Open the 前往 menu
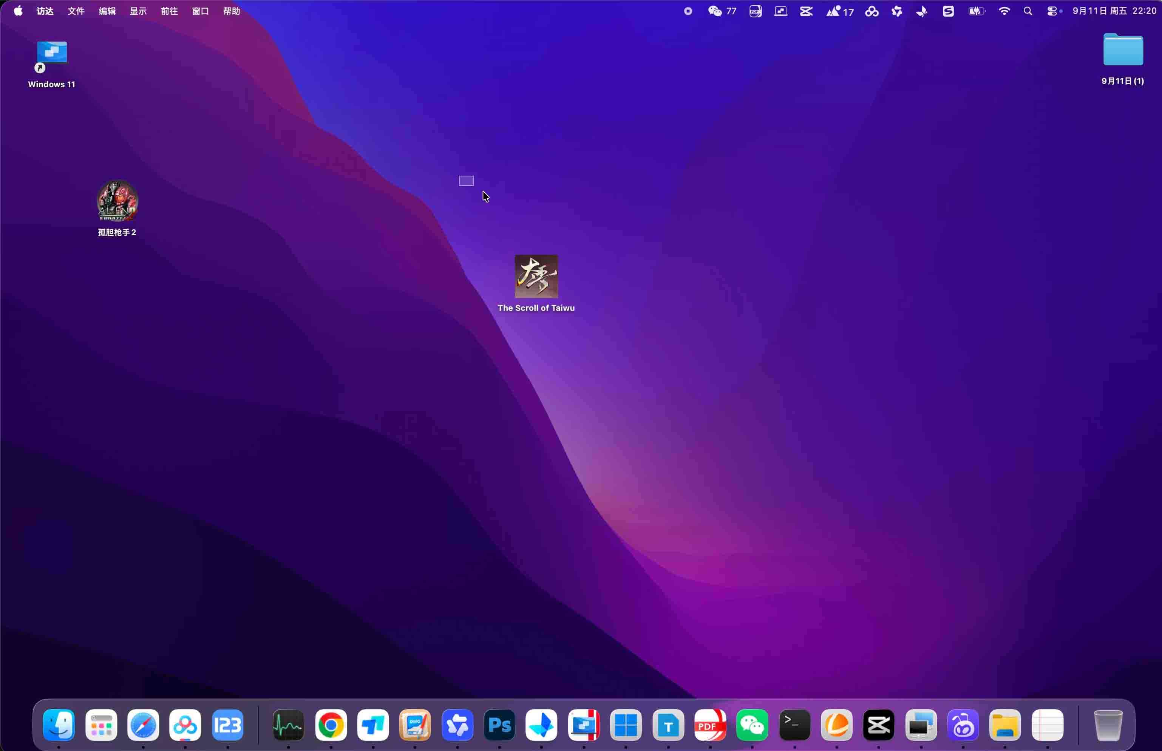Image resolution: width=1162 pixels, height=751 pixels. 169,11
